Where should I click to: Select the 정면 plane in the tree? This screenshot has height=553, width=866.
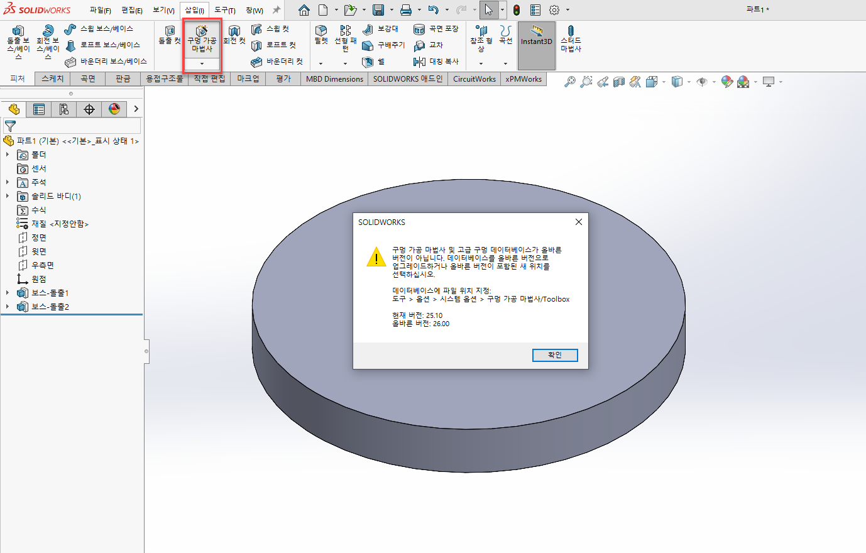[31, 238]
